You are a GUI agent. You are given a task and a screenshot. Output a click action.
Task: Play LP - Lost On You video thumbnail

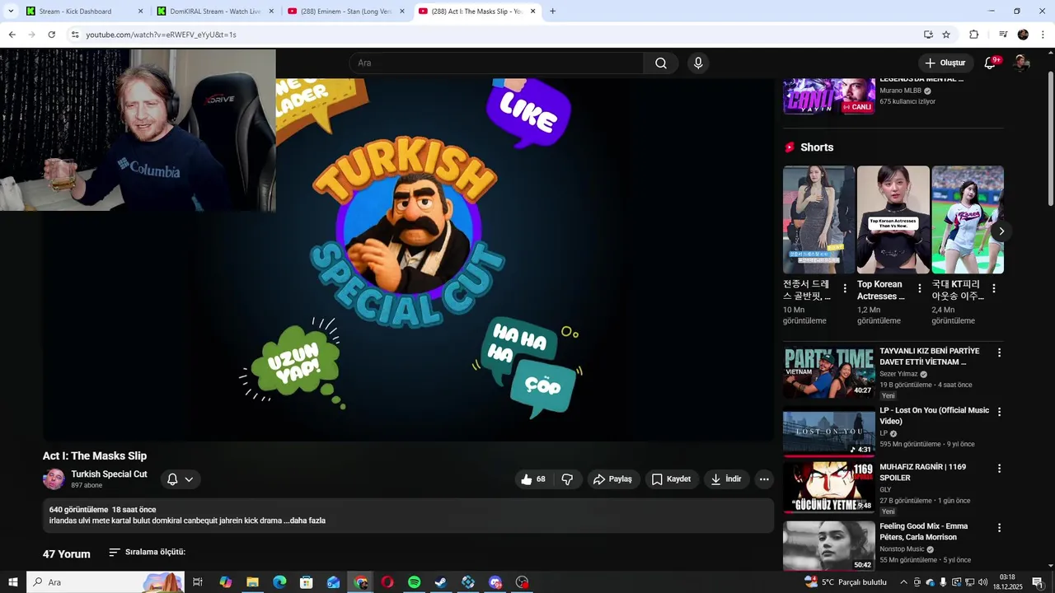click(x=828, y=432)
